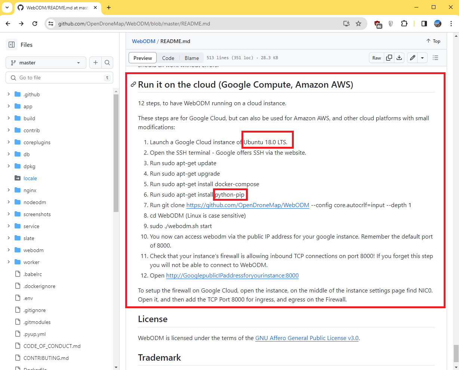The image size is (459, 370).
Task: Click the Raw button
Action: 376,58
